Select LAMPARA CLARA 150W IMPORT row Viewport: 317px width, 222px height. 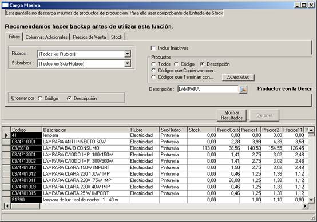85,168
